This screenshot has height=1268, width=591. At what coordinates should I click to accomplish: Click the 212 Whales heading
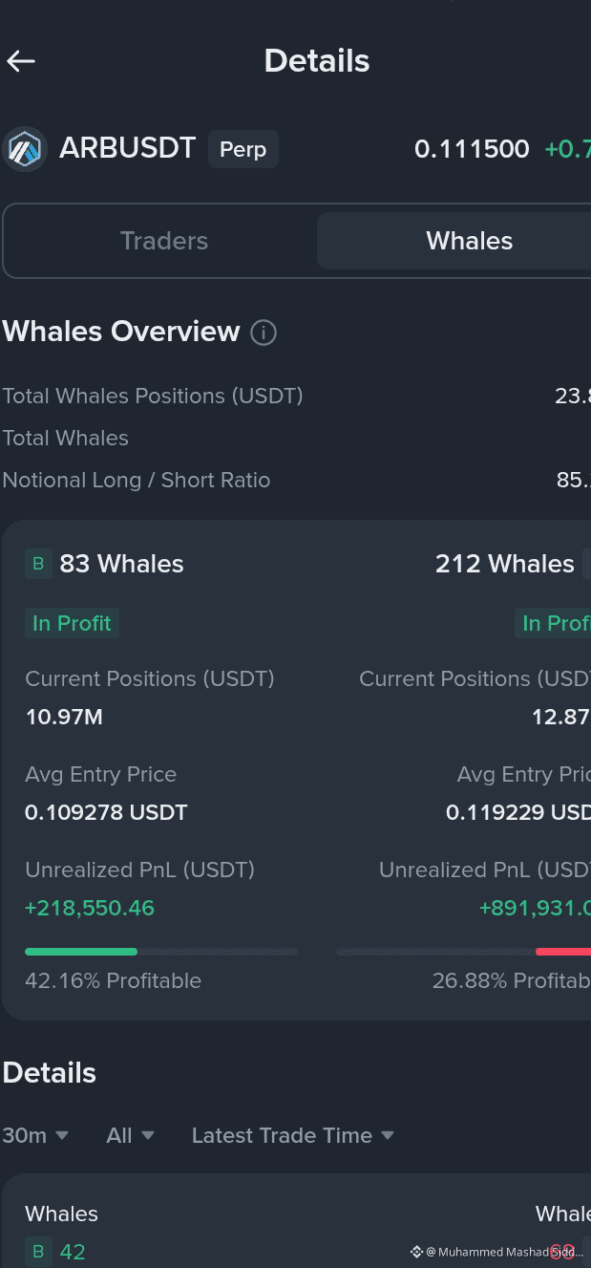[505, 564]
